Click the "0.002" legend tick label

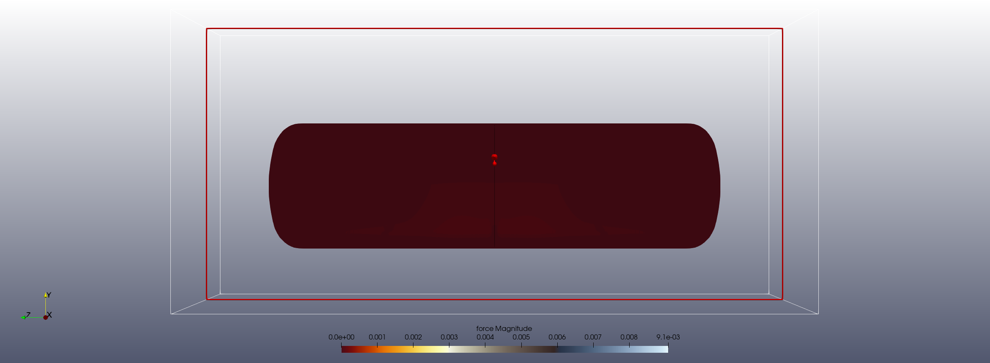pos(413,337)
